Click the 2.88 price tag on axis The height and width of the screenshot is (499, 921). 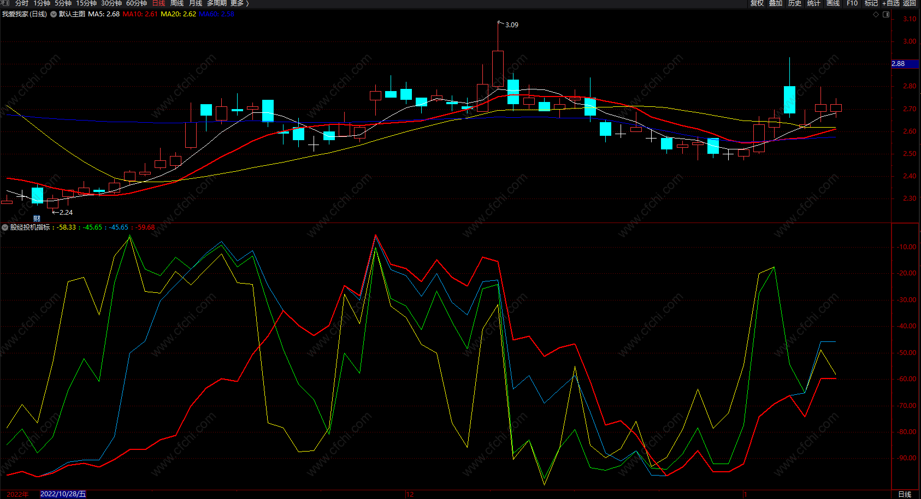[x=899, y=64]
